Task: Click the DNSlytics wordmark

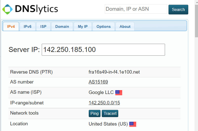Action: pyautogui.click(x=36, y=9)
